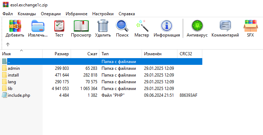Select the admin folder name
The image size is (263, 135).
[x=14, y=68]
